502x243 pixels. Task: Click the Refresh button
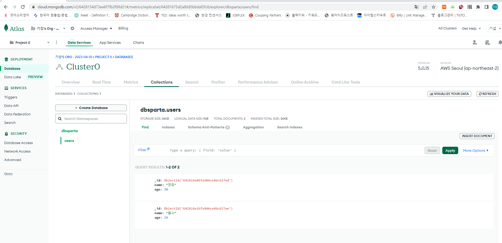(487, 94)
